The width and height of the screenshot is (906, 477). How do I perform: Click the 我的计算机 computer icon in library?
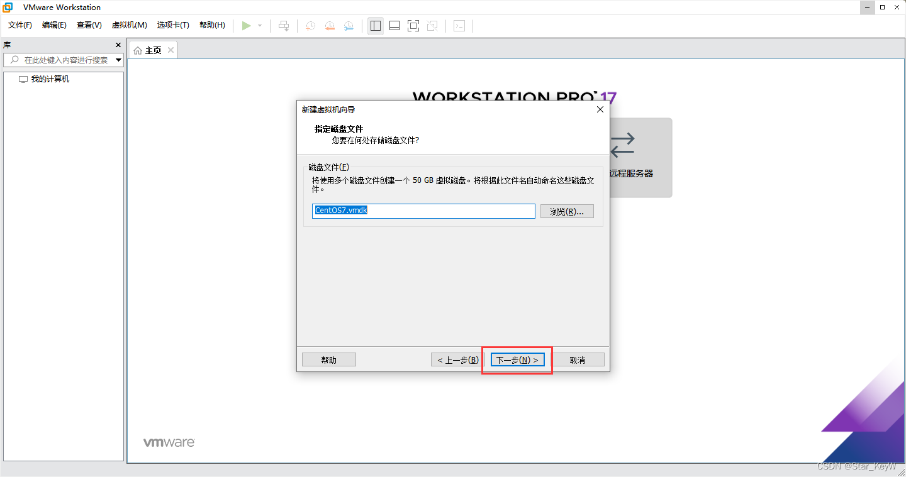[21, 79]
